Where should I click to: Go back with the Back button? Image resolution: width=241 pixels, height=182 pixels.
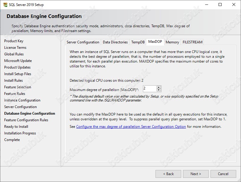[168, 174]
